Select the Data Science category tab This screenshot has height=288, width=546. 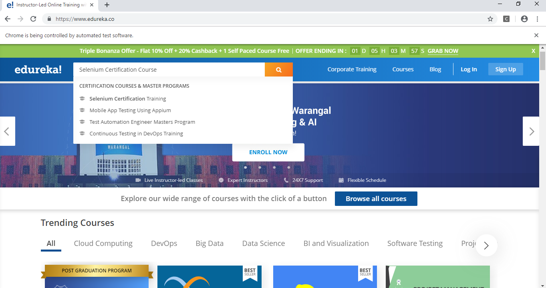coord(263,243)
